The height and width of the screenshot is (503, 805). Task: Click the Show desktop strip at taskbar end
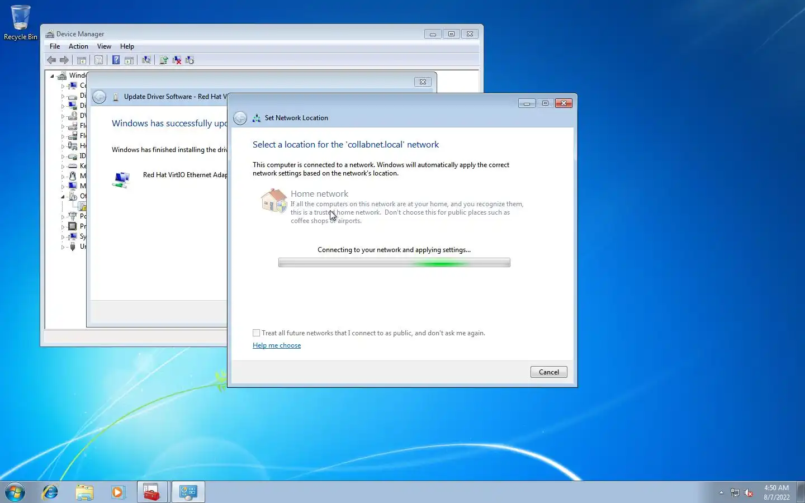coord(801,492)
